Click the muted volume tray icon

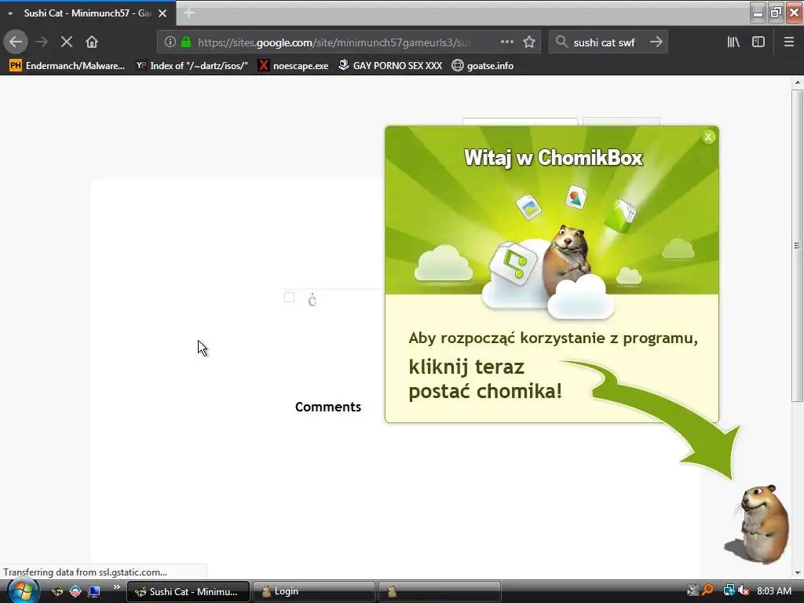point(743,590)
